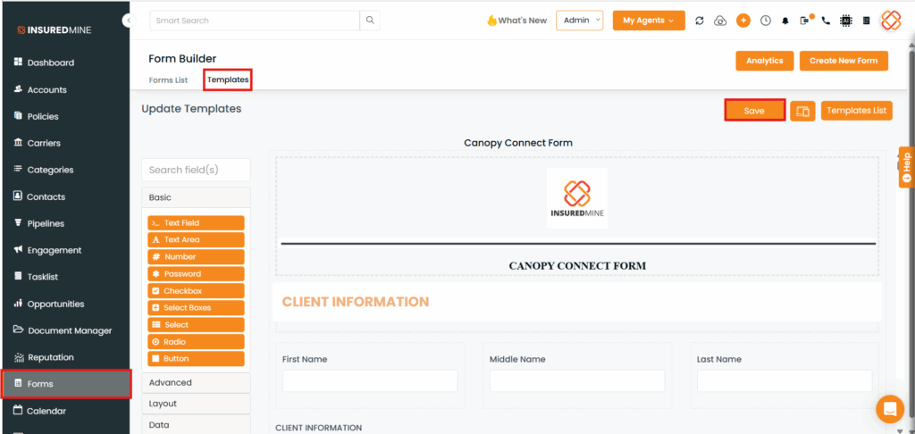Click the Search field(s) box
Viewport: 915px width, 434px height.
pos(196,171)
